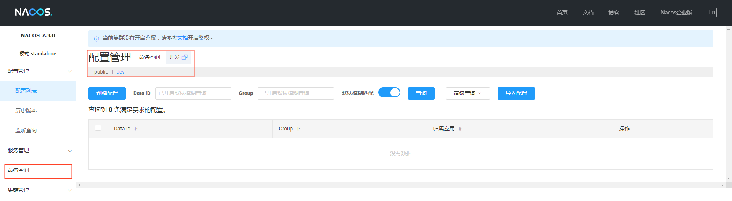Toggle the 默认模糊匹配 switch
732x201 pixels.
coord(389,93)
